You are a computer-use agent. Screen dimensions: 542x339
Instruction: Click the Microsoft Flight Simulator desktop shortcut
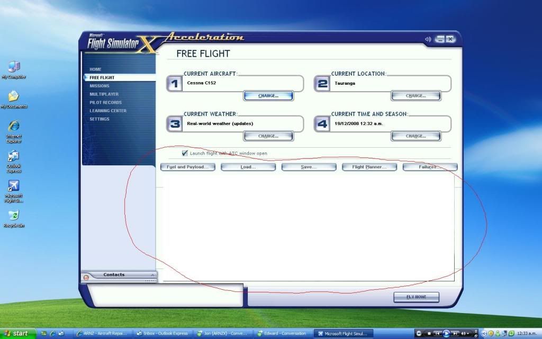(x=14, y=187)
